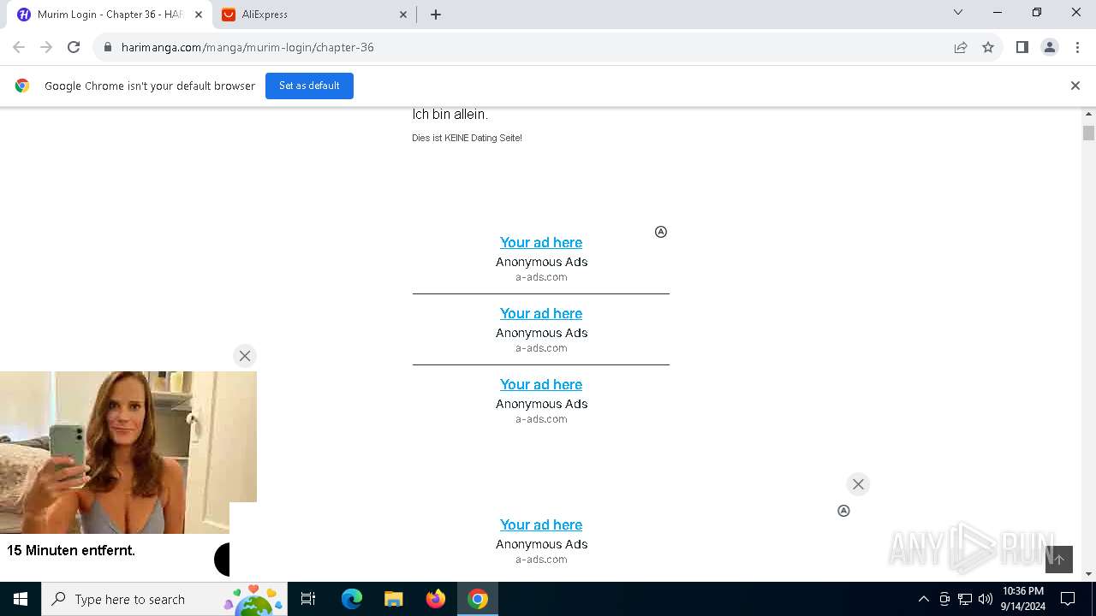
Task: Open File Explorer from the taskbar
Action: point(393,599)
